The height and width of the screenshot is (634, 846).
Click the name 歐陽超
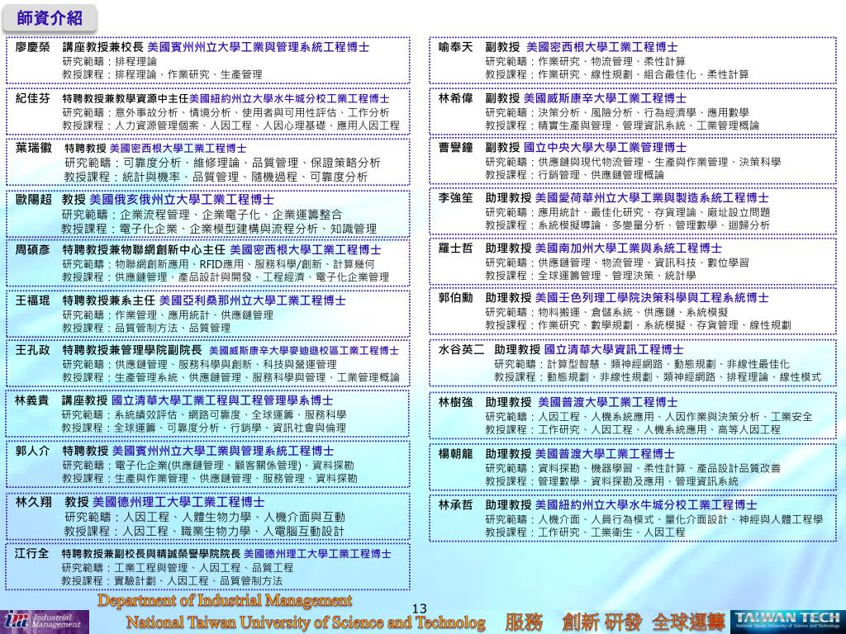pyautogui.click(x=33, y=200)
